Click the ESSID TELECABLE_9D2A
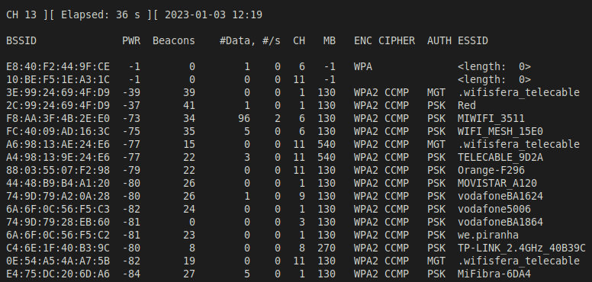 (500, 157)
